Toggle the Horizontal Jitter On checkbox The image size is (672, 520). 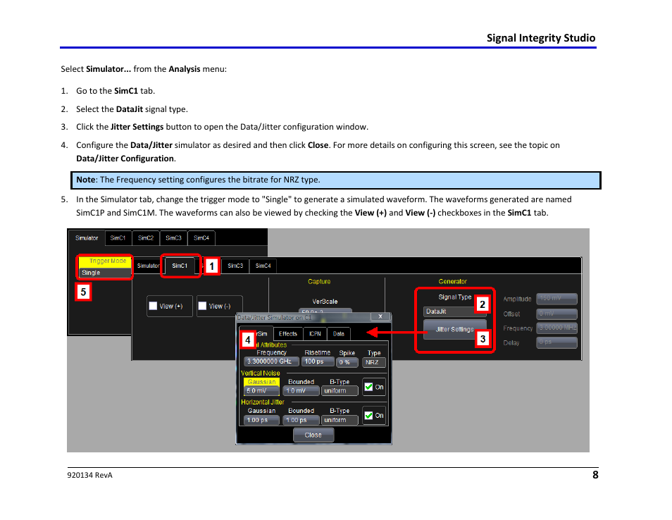pyautogui.click(x=368, y=416)
